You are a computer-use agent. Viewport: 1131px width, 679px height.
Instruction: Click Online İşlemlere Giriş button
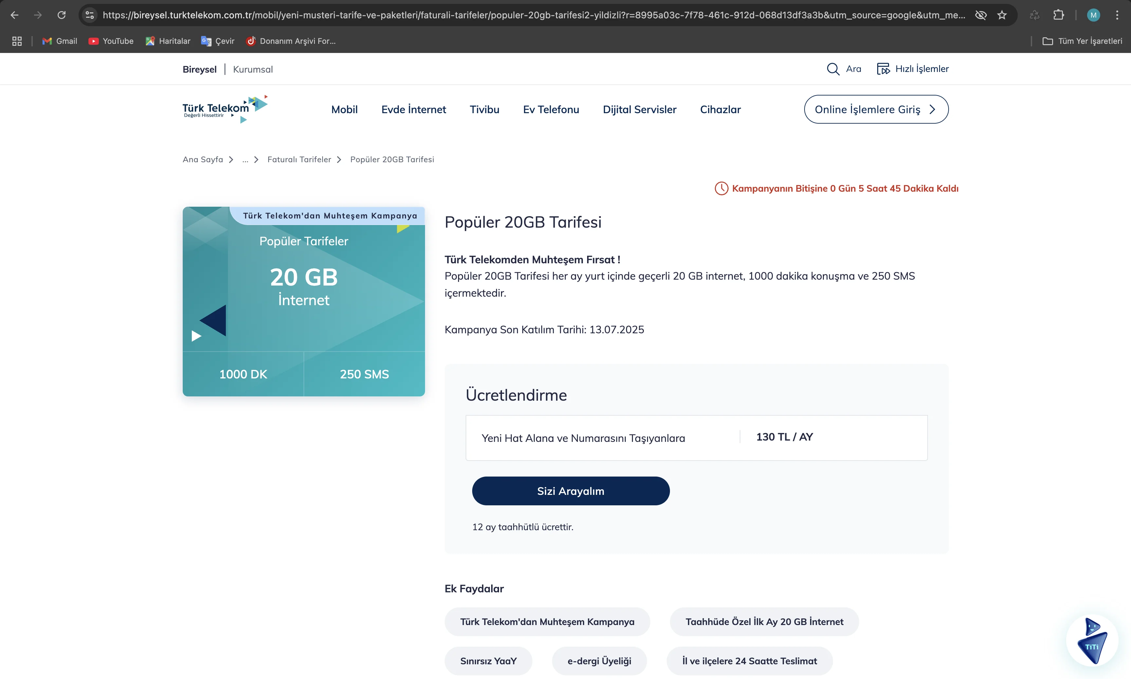pyautogui.click(x=876, y=109)
